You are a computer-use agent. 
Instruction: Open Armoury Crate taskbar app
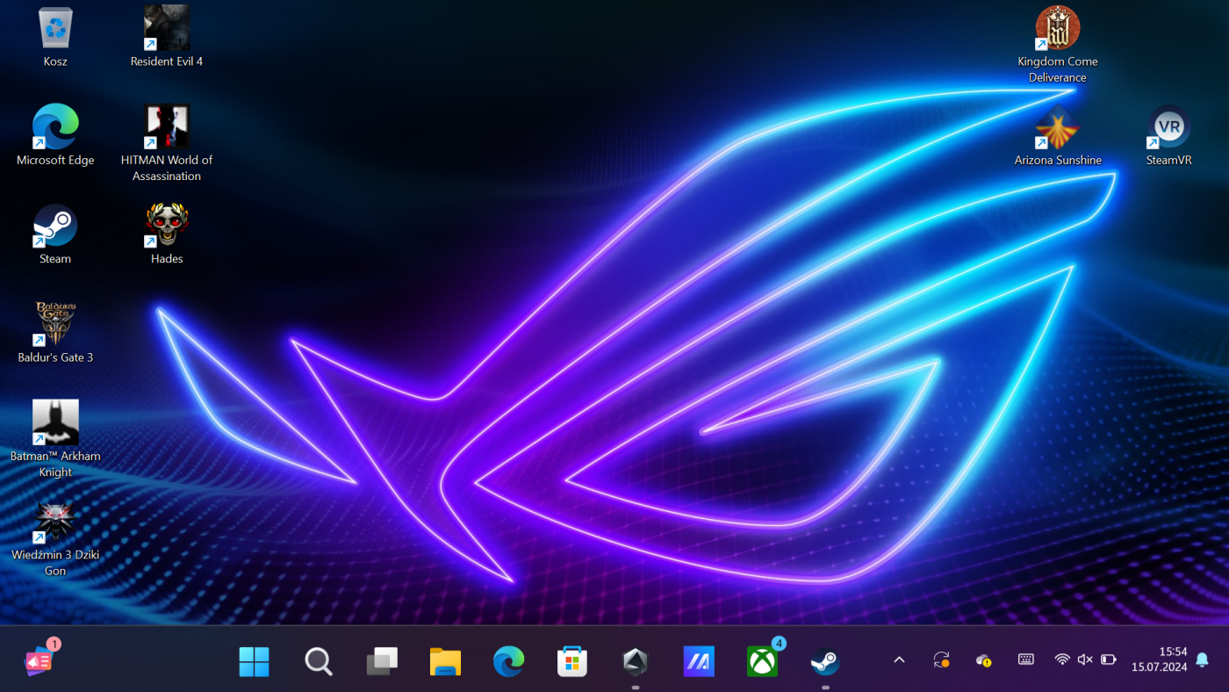point(636,661)
